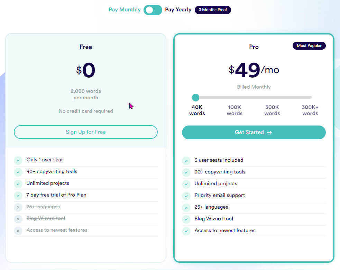Select the 300K words slider option
This screenshot has height=270, width=340.
[x=272, y=110]
